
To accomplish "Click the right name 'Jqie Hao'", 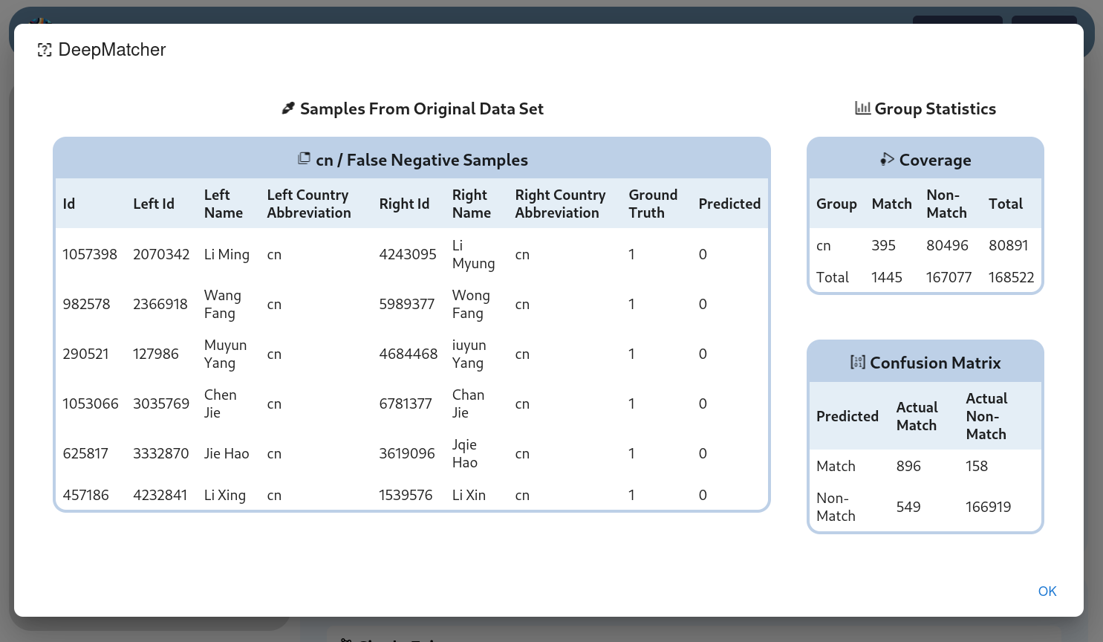I will click(465, 453).
